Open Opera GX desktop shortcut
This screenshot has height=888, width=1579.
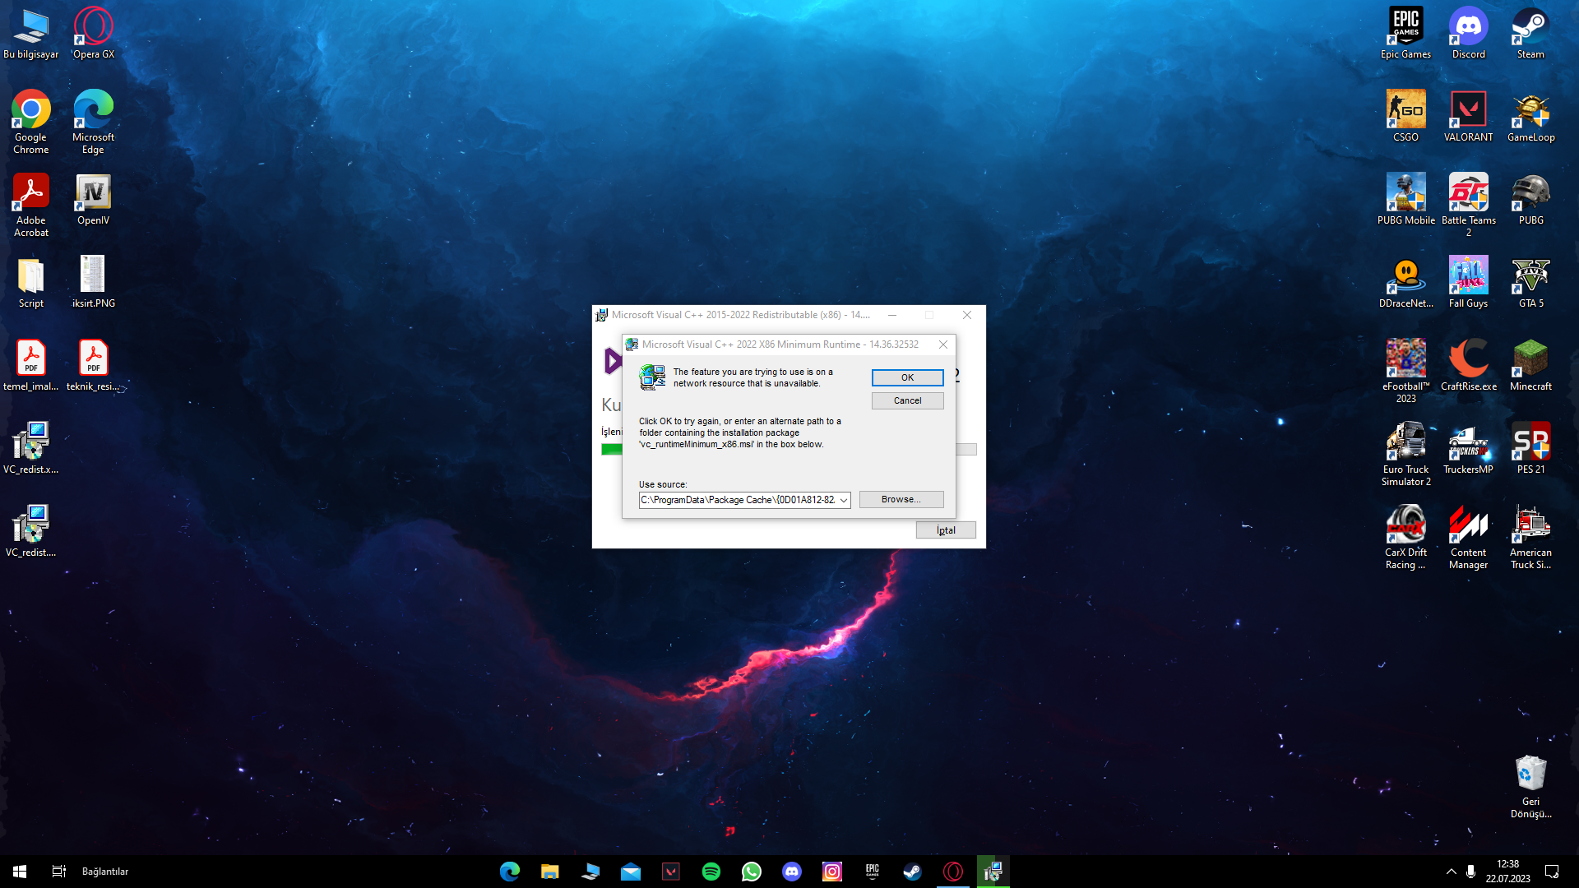pyautogui.click(x=93, y=33)
